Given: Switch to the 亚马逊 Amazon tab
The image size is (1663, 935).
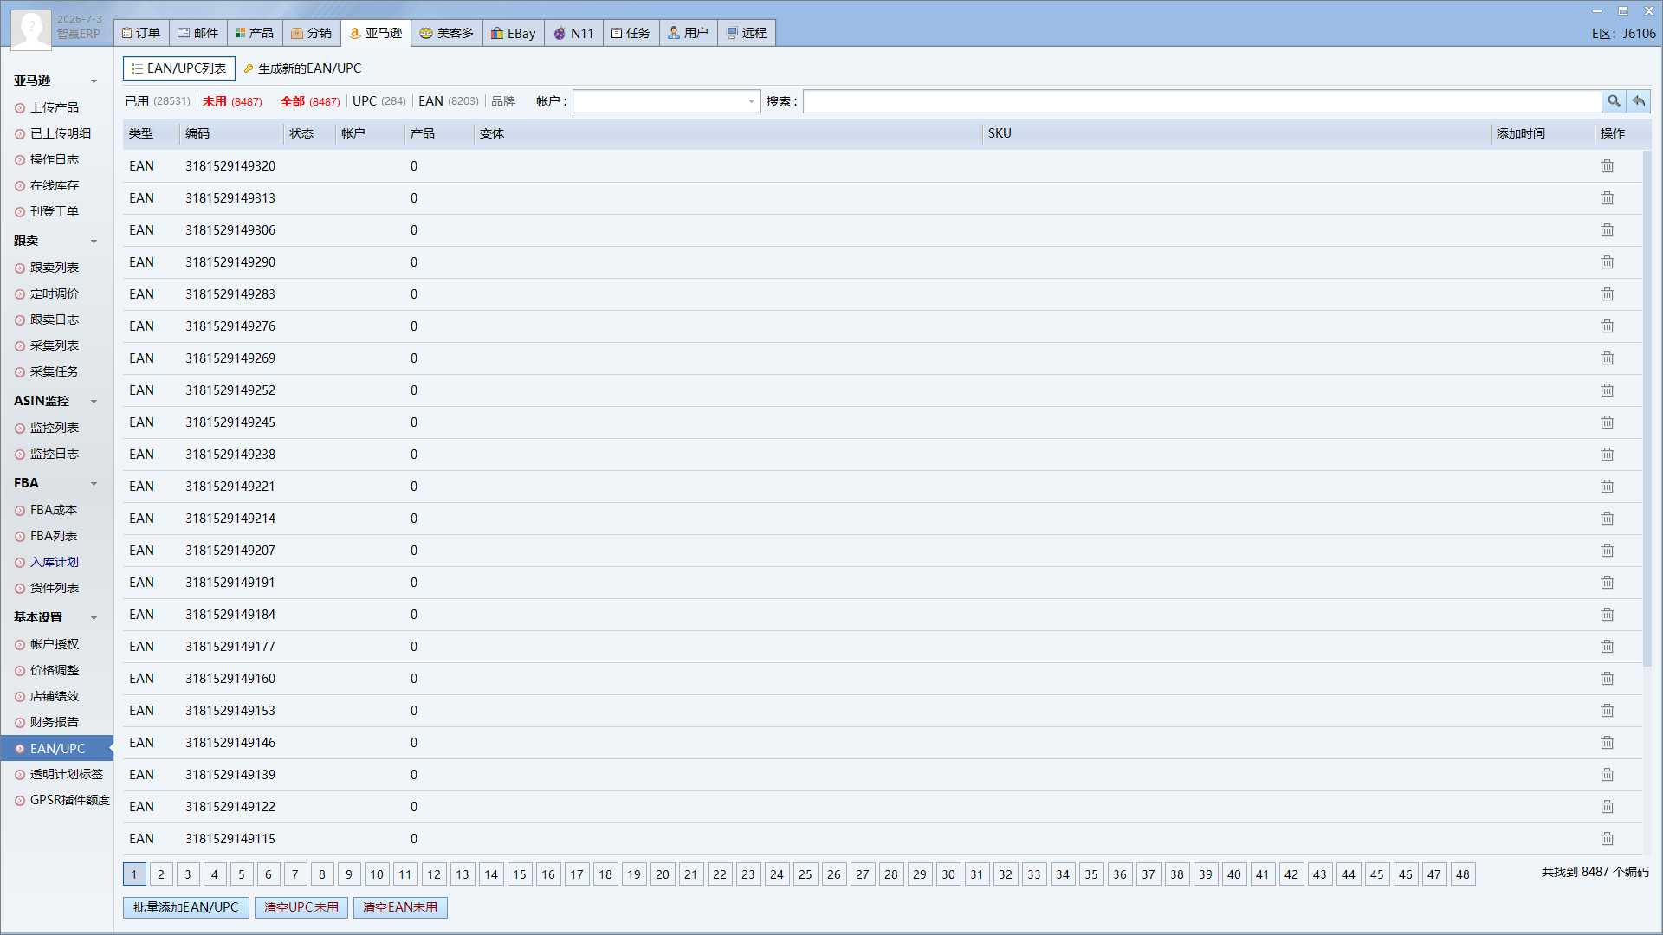Looking at the screenshot, I should (376, 33).
